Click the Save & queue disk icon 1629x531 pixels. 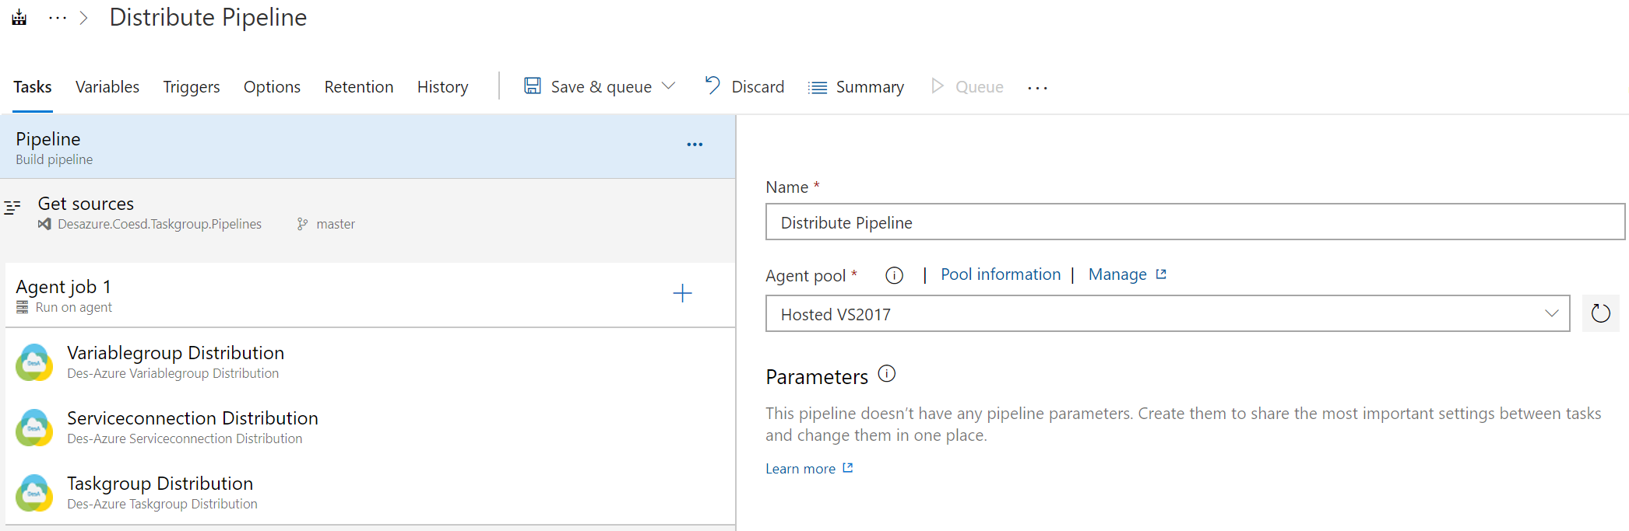[x=533, y=86]
